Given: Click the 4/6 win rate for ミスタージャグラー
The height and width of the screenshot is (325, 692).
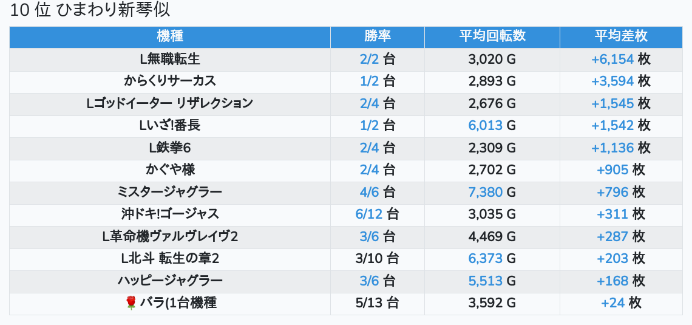Looking at the screenshot, I should [369, 193].
